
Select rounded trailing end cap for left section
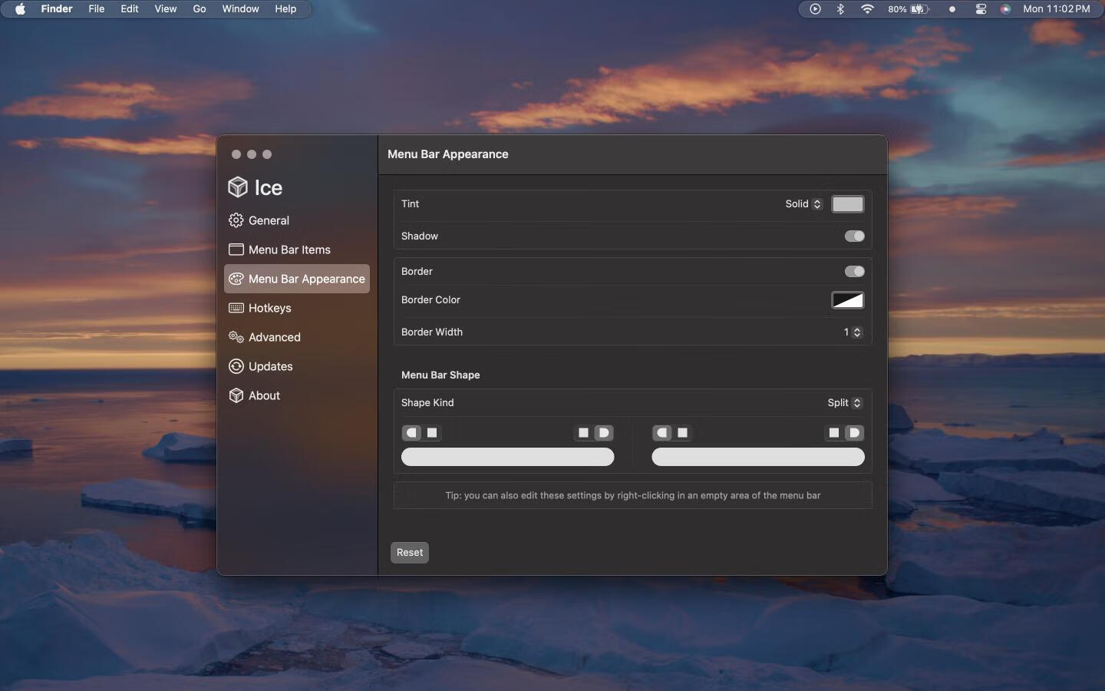click(604, 433)
